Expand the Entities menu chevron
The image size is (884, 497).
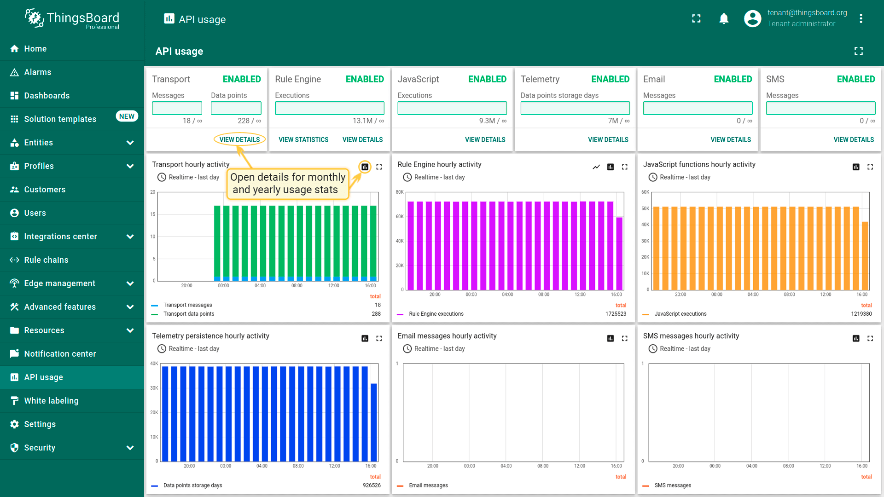[x=130, y=143]
